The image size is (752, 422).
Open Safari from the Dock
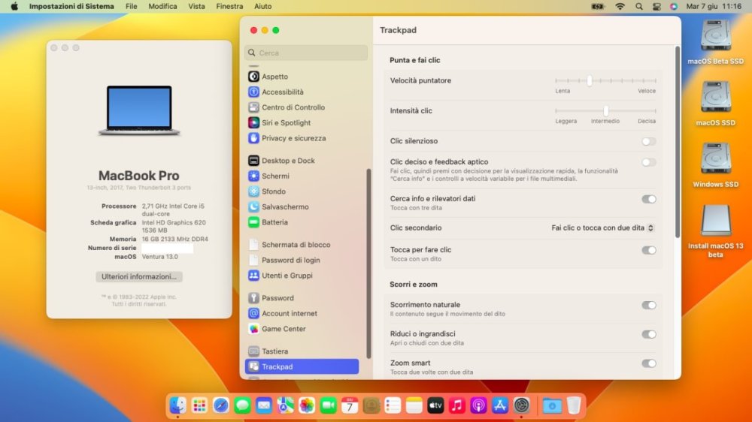point(220,405)
